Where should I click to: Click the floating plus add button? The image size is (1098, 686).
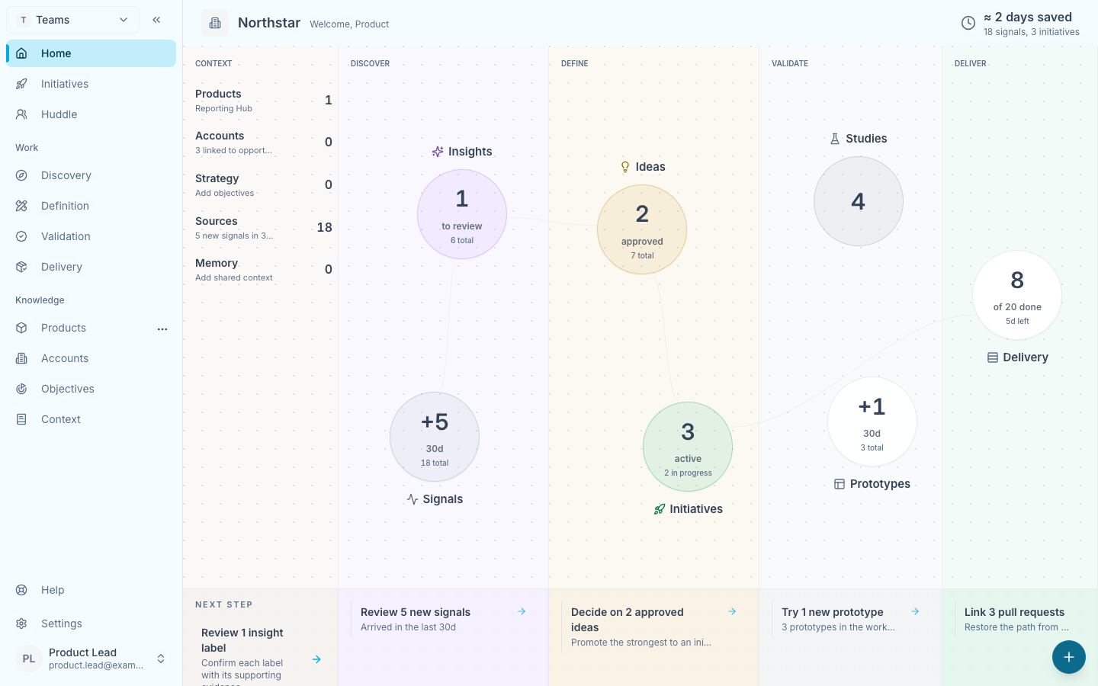tap(1069, 657)
